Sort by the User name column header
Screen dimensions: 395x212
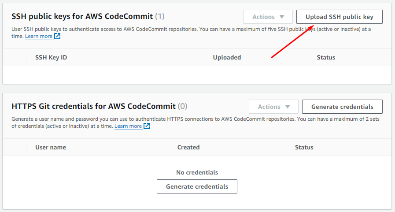click(x=51, y=147)
